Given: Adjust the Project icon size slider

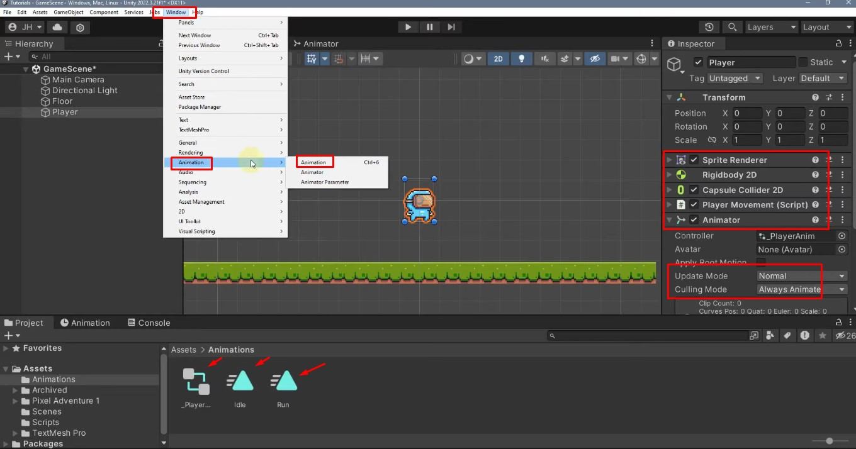Looking at the screenshot, I should [x=829, y=441].
